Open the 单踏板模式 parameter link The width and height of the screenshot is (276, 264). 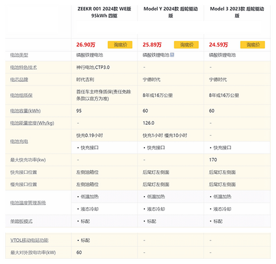tap(21, 221)
